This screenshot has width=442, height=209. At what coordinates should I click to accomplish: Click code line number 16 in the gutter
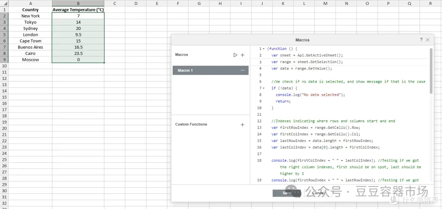point(259,147)
